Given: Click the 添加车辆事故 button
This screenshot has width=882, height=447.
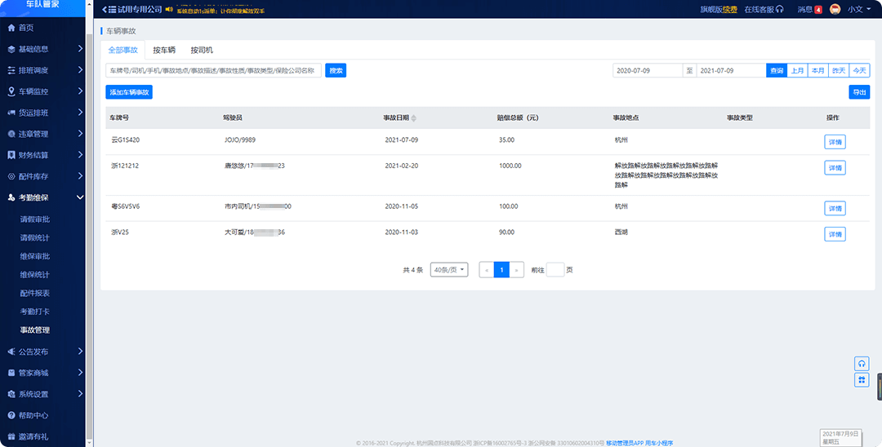Looking at the screenshot, I should (x=129, y=92).
